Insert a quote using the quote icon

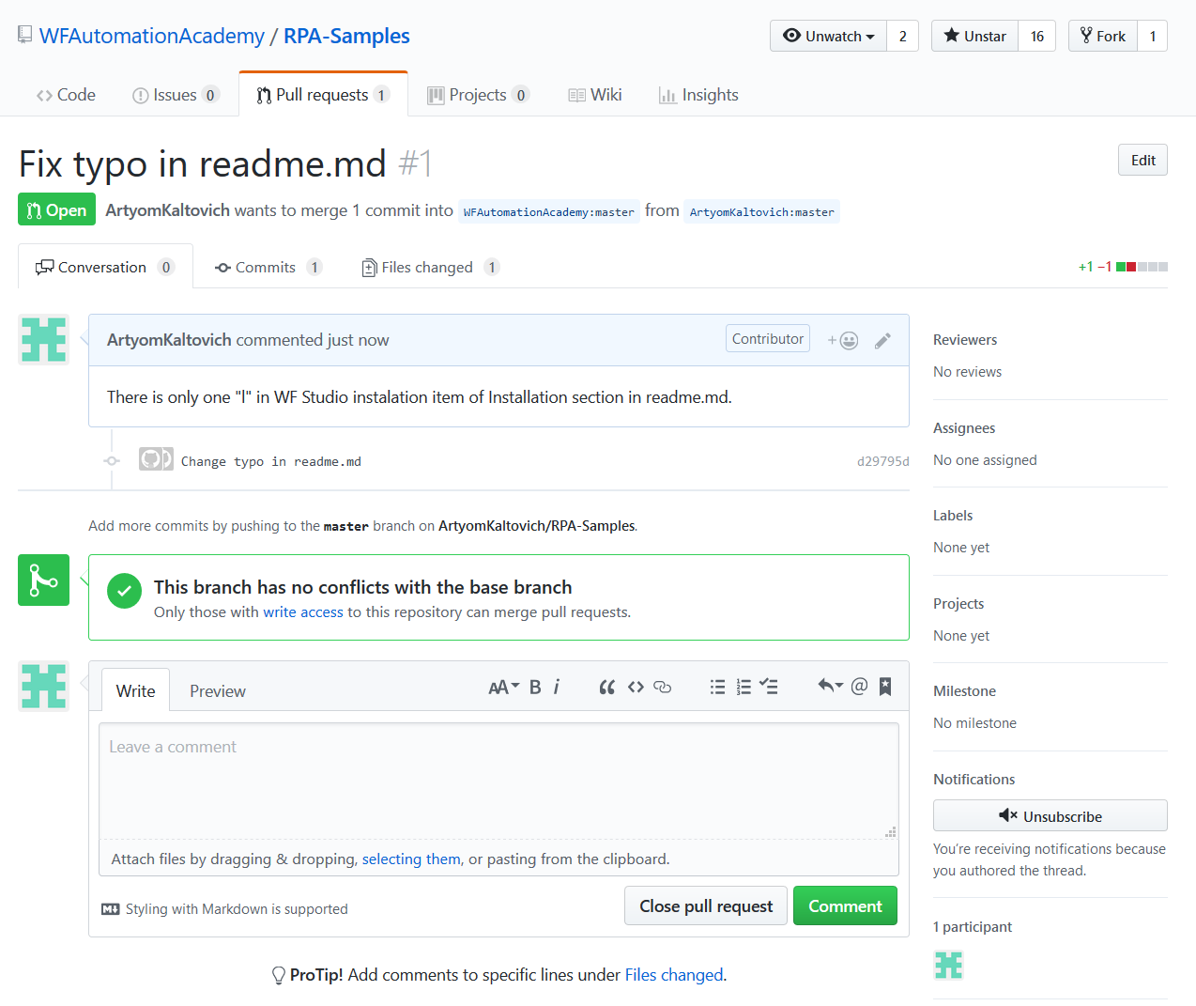coord(607,688)
